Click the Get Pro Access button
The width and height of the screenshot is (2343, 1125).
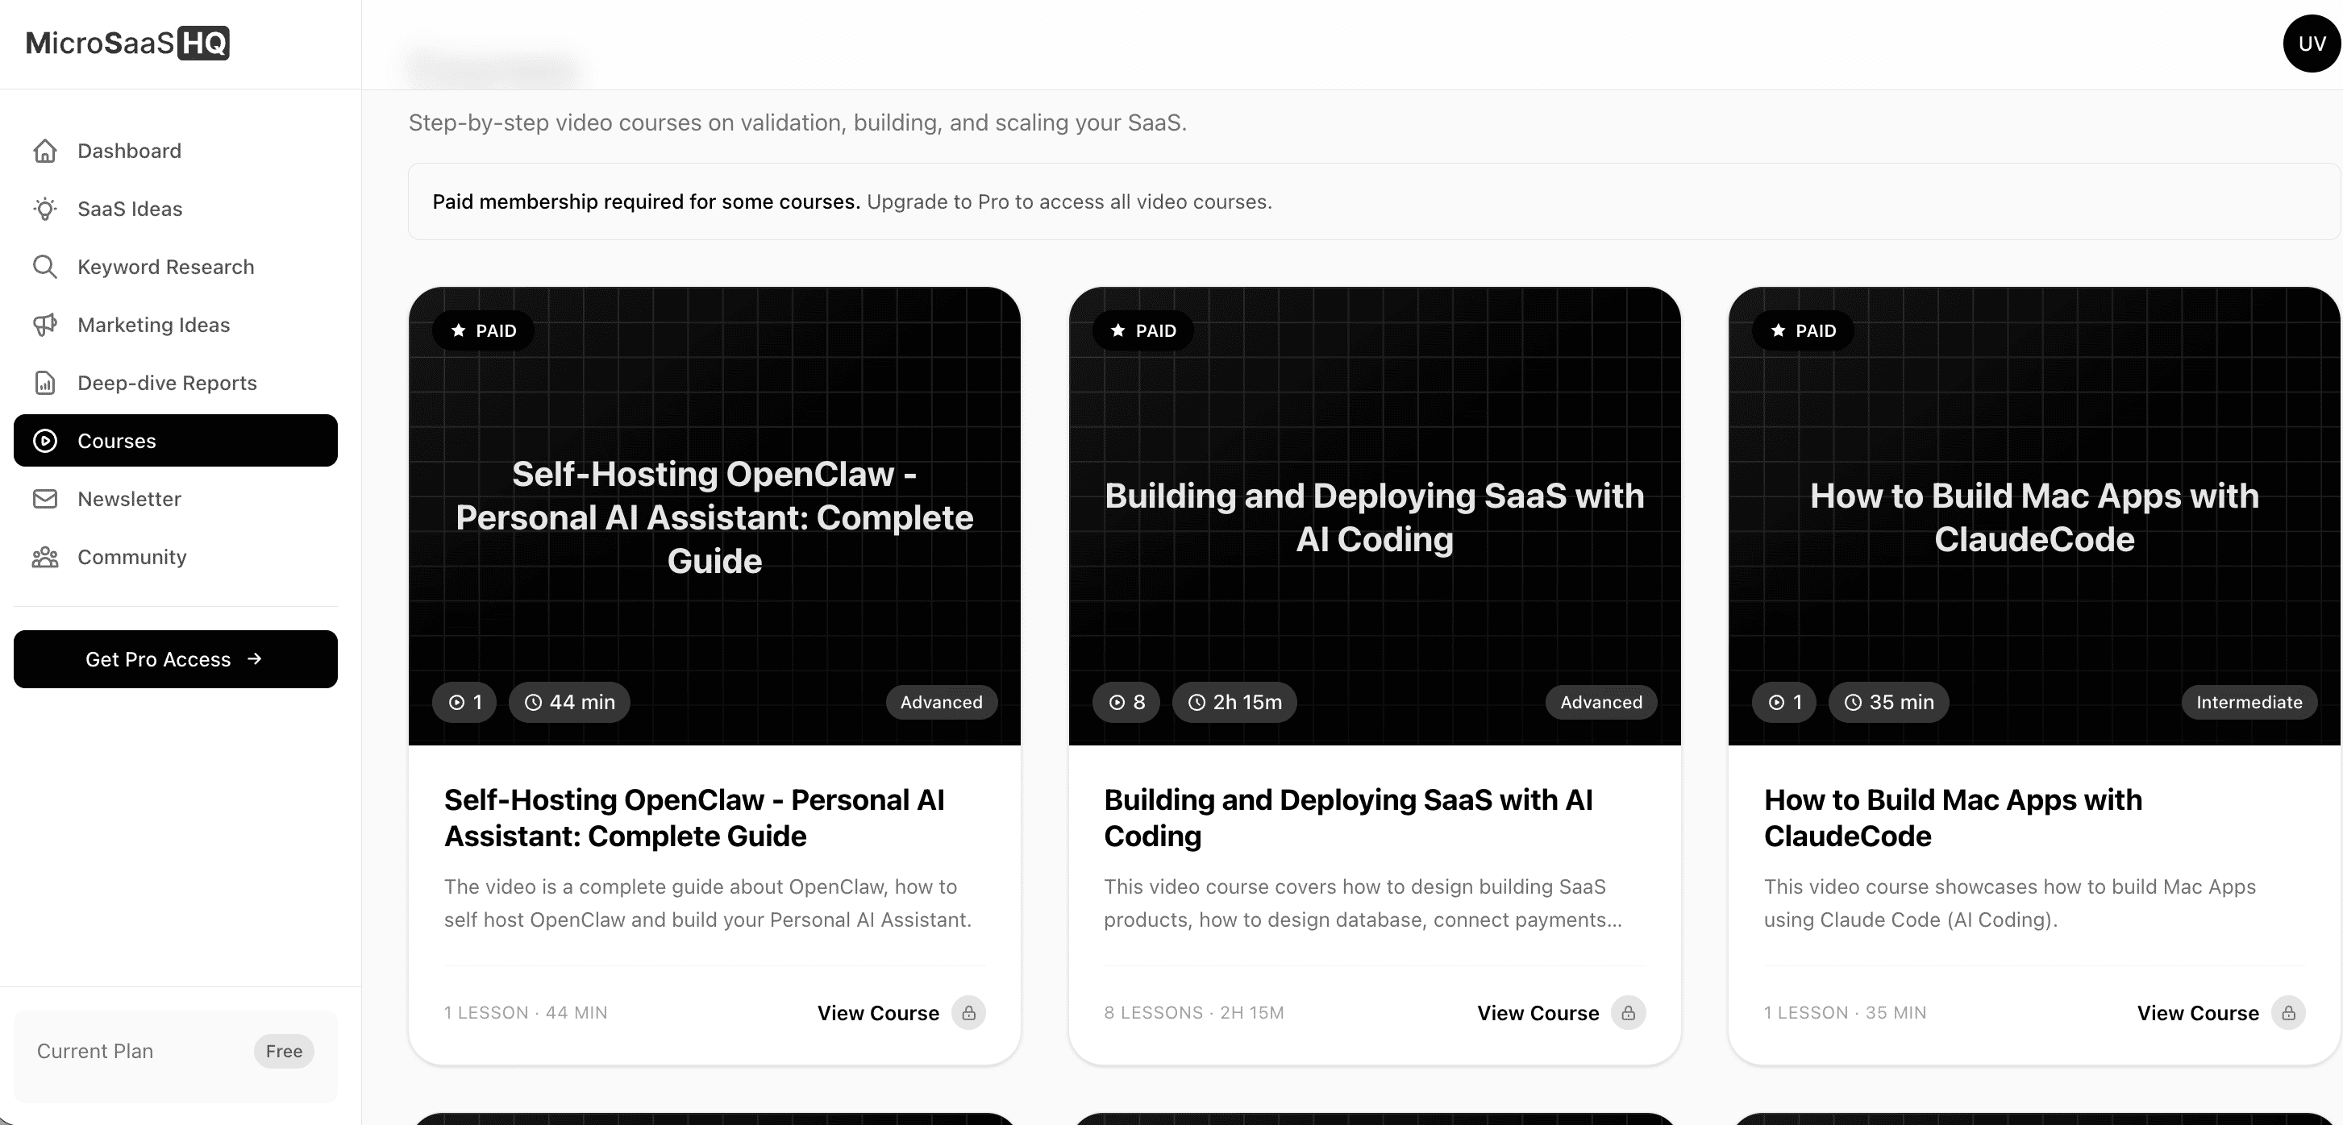pos(176,659)
